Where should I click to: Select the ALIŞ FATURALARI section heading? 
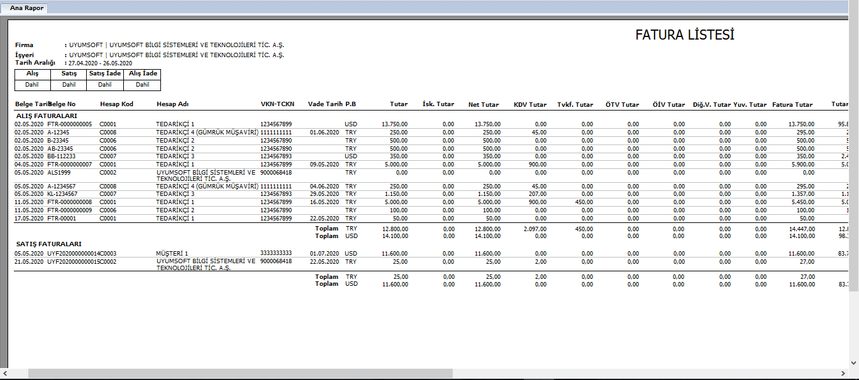click(x=46, y=116)
